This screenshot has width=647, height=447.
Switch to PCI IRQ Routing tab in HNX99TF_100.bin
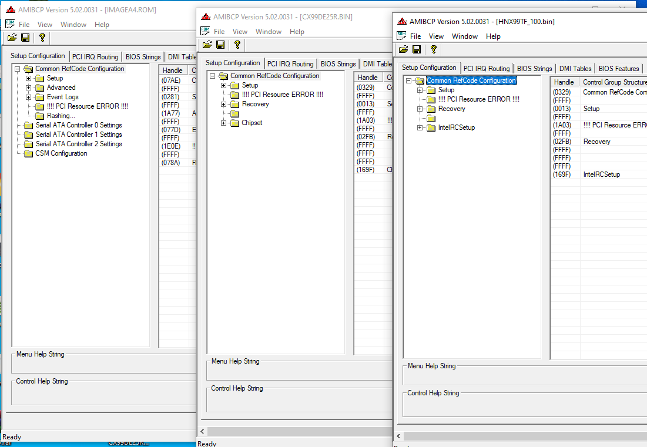click(487, 69)
